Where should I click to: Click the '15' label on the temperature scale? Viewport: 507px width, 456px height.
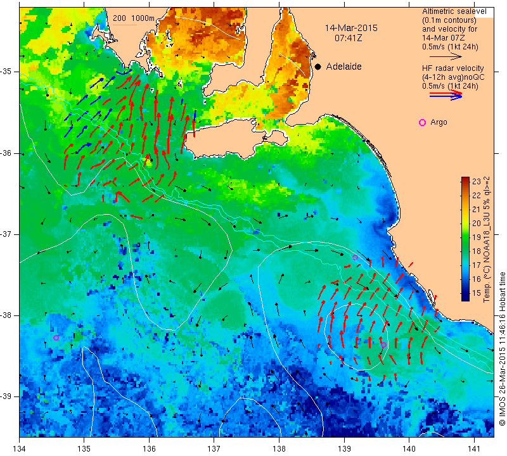point(477,293)
